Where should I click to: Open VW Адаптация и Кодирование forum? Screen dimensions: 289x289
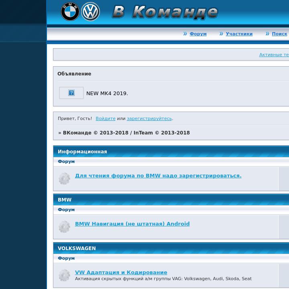pyautogui.click(x=121, y=272)
